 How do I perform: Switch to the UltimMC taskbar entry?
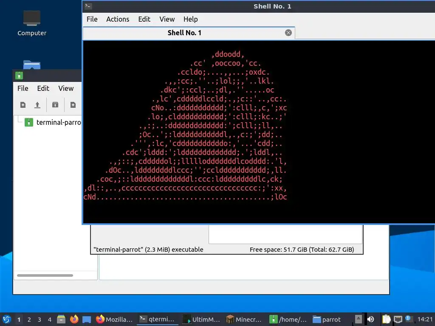(x=201, y=319)
